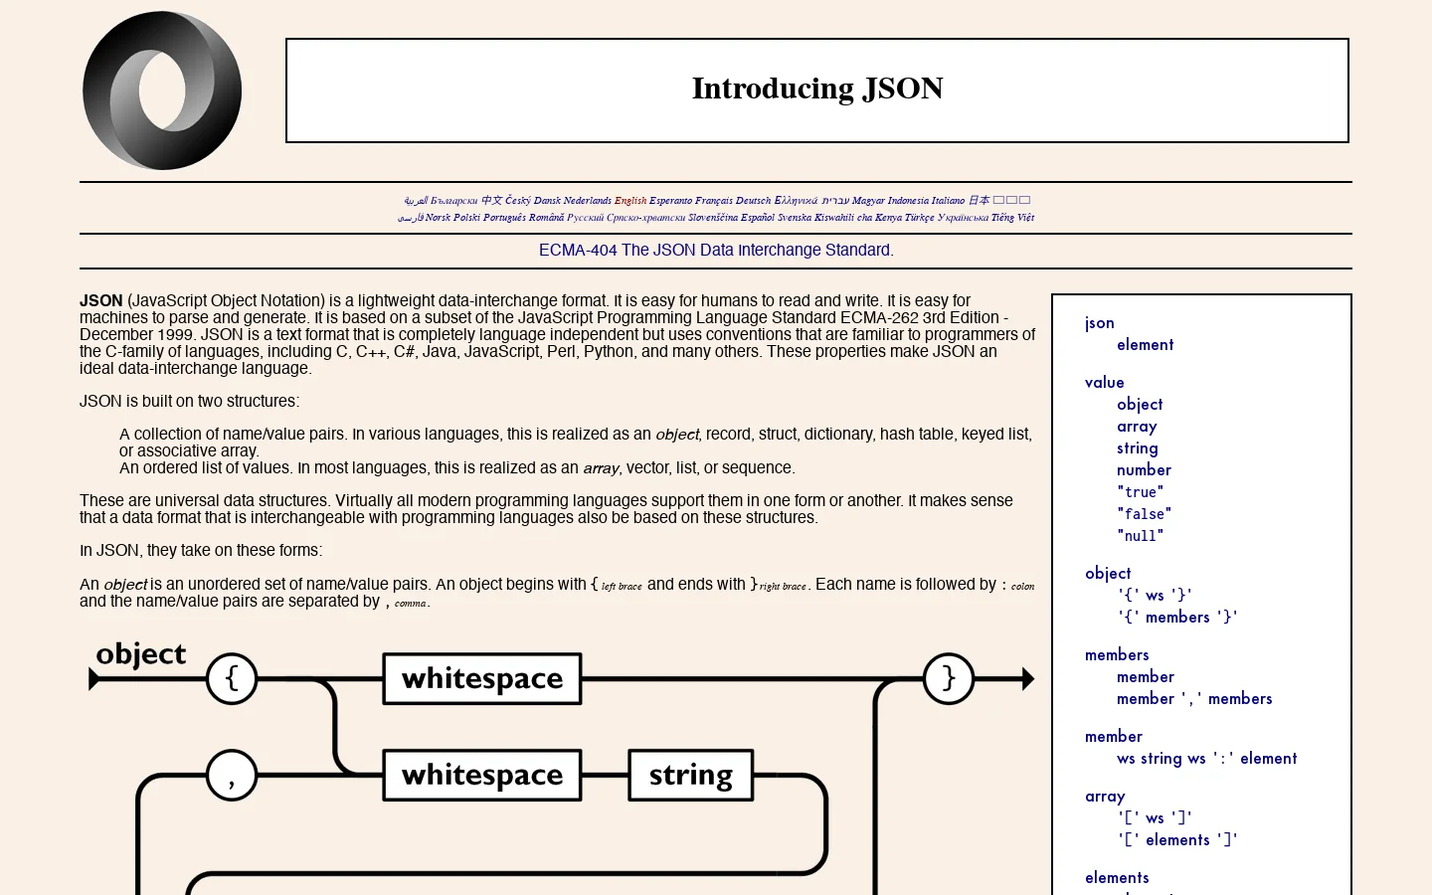Switch language to Italiano
The width and height of the screenshot is (1432, 895).
[x=948, y=201]
